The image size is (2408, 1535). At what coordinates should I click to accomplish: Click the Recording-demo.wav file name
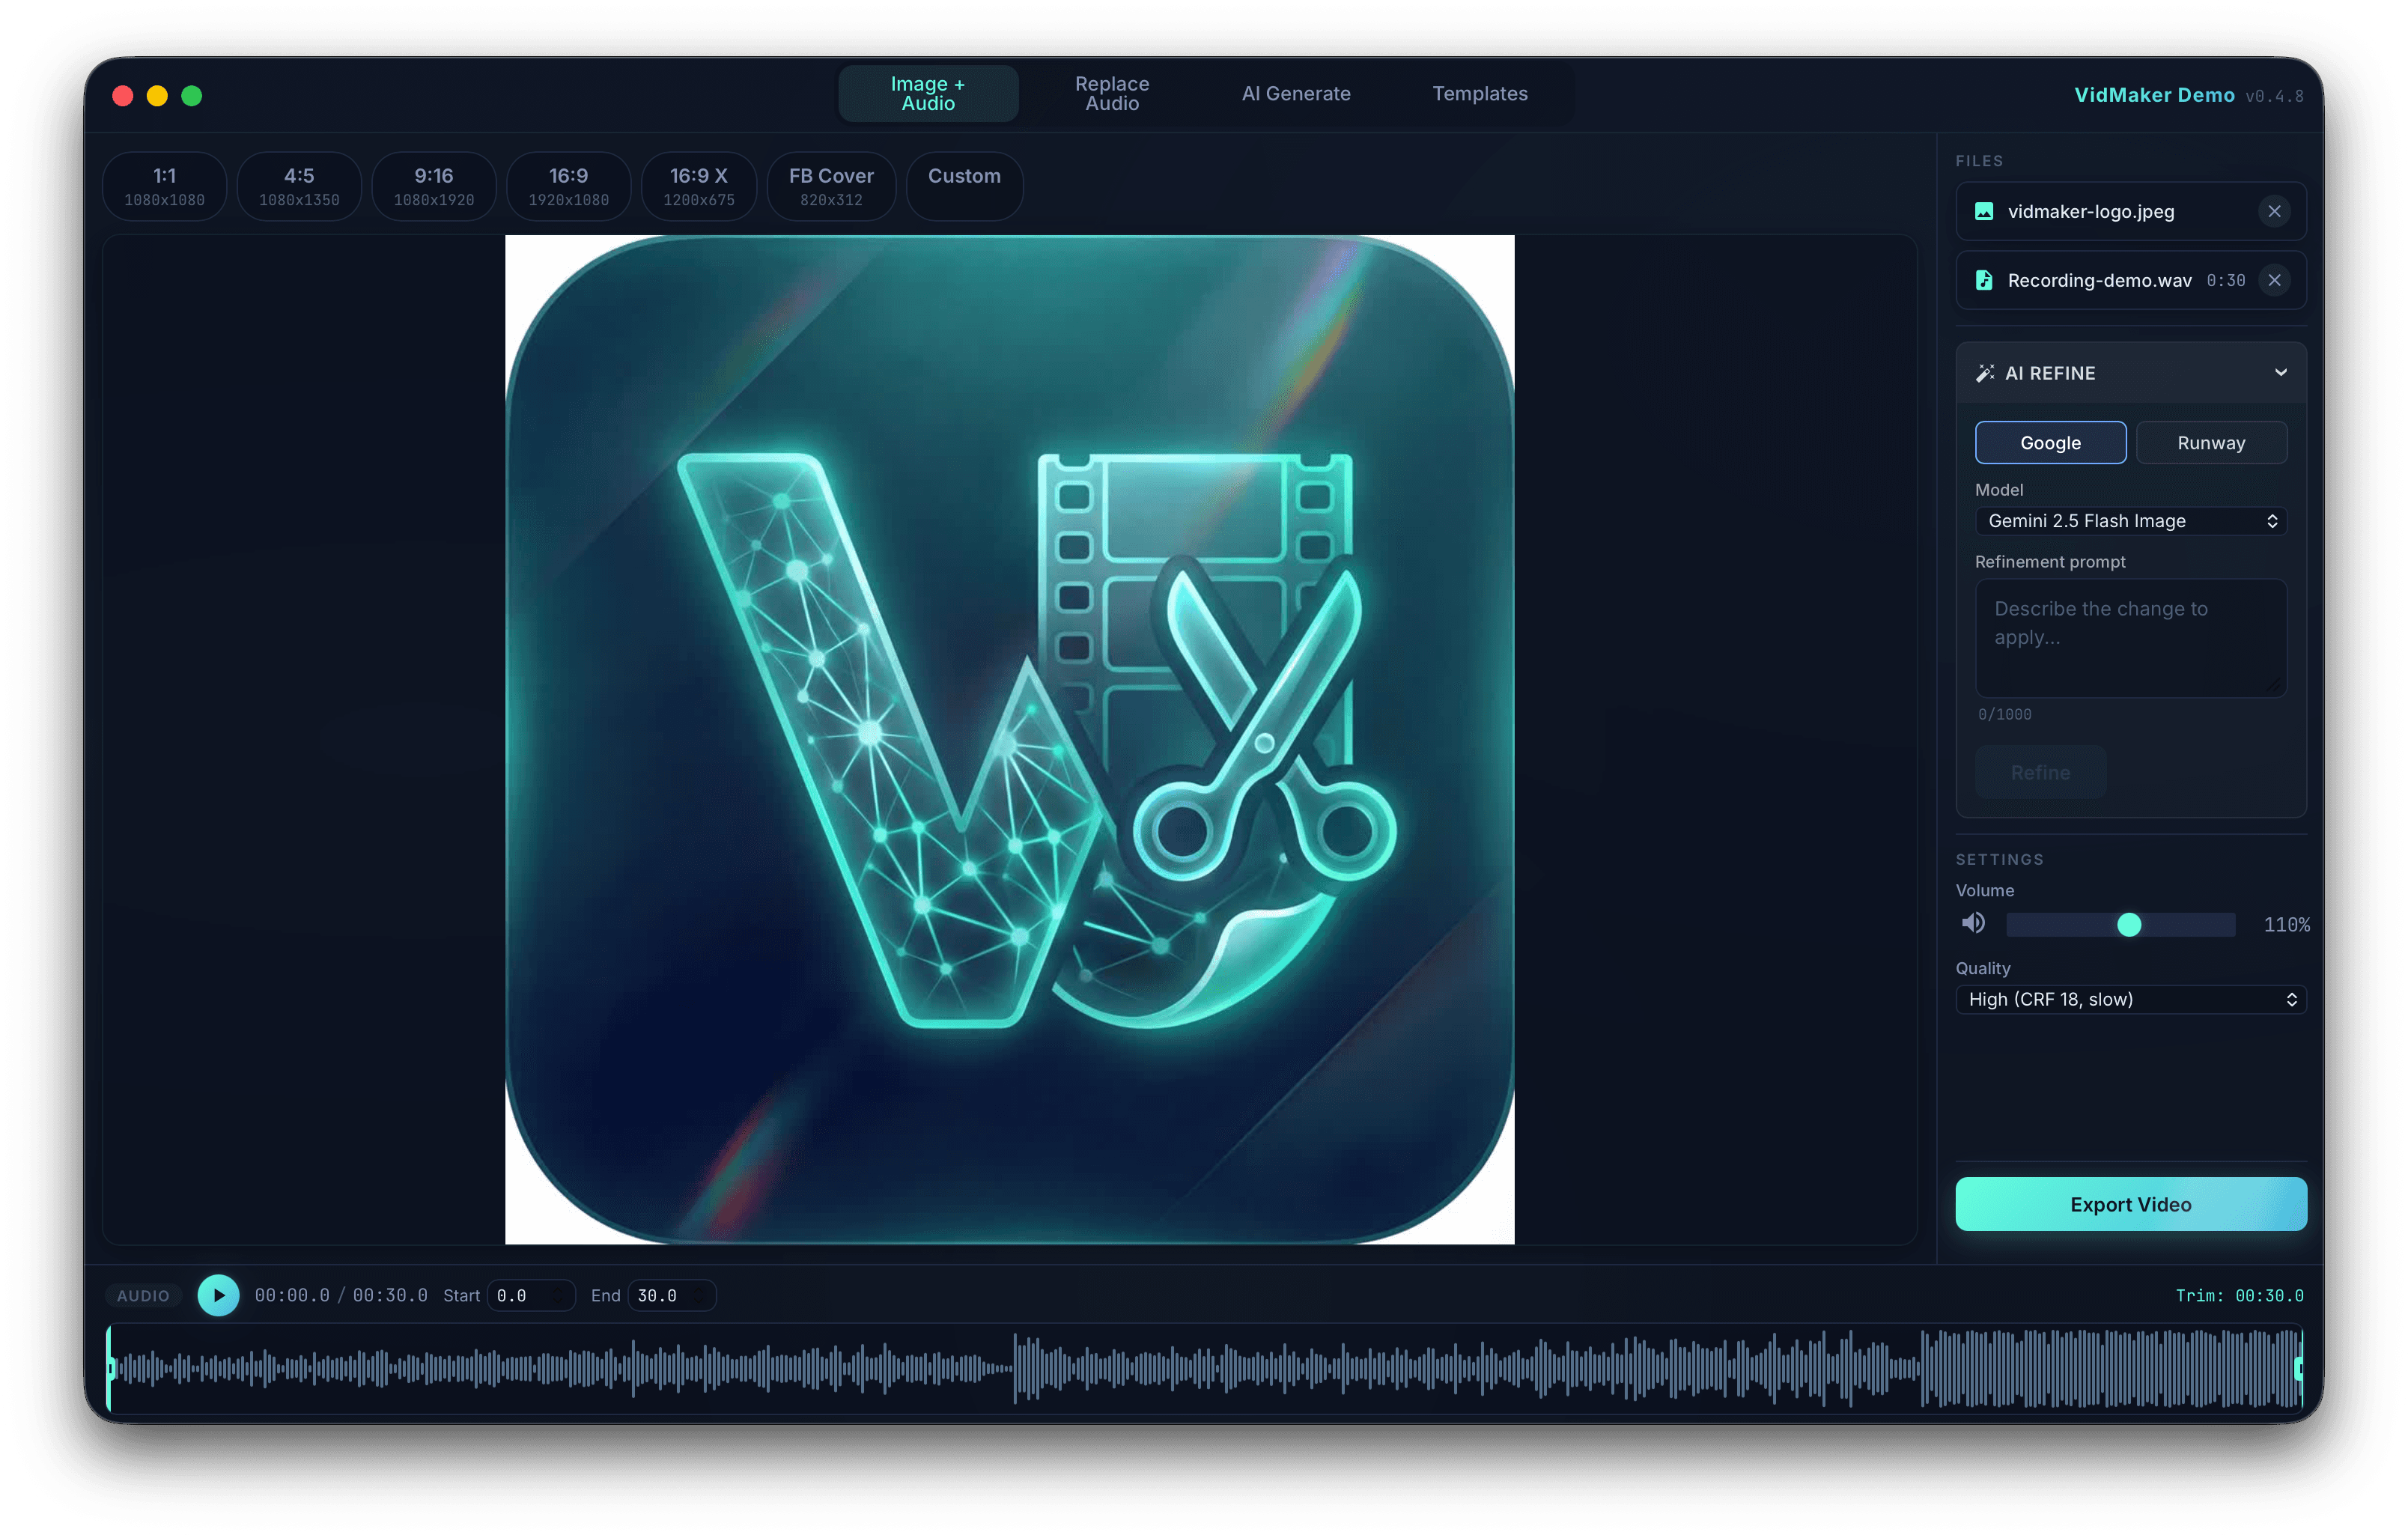[2099, 280]
